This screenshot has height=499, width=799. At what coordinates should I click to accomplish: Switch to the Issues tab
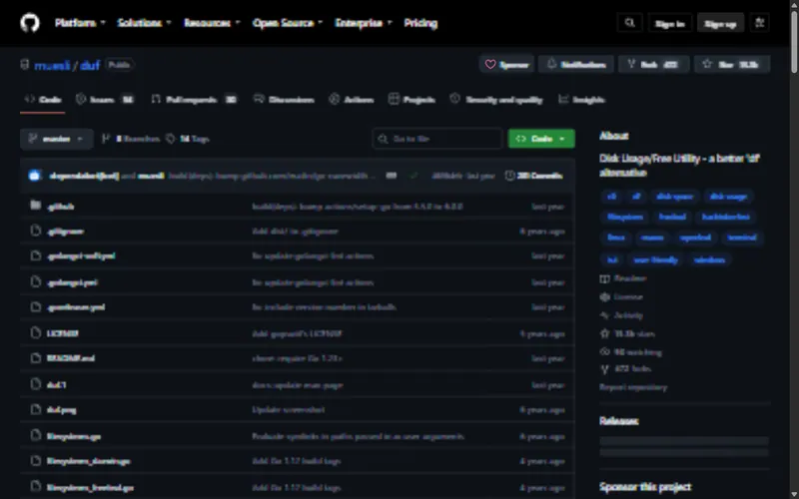click(105, 99)
